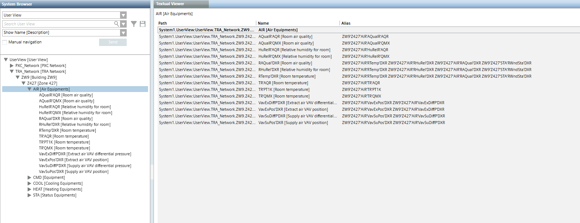Click the magnifier search icon
Screen dimensions: 580x223
tap(116, 24)
